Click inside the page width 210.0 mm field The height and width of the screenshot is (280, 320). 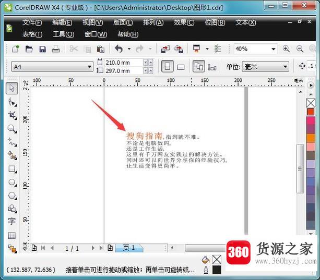[124, 63]
